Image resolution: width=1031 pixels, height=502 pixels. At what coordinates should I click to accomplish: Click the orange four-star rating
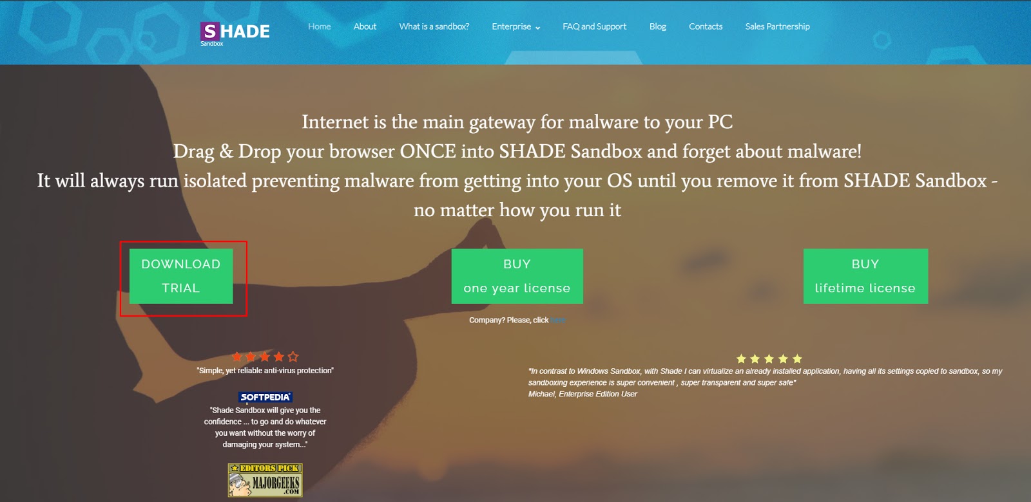265,357
